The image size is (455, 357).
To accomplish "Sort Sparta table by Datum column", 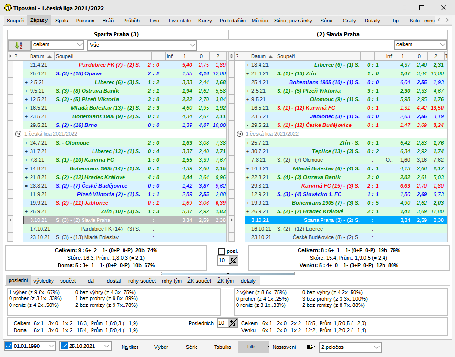I will [x=41, y=56].
